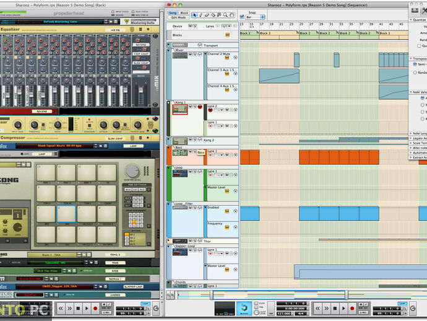Image resolution: width=427 pixels, height=321 pixels.
Task: Click the selected blue-outlined Kong drum pad
Action: (66, 214)
